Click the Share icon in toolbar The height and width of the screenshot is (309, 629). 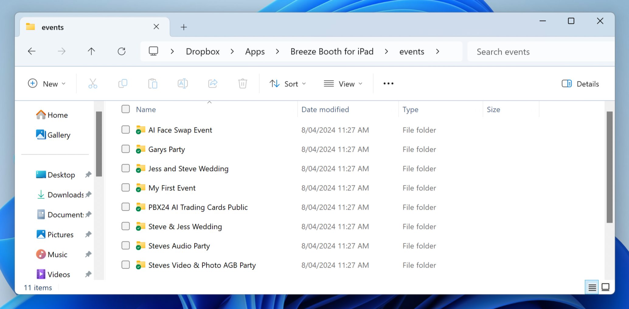pyautogui.click(x=213, y=83)
